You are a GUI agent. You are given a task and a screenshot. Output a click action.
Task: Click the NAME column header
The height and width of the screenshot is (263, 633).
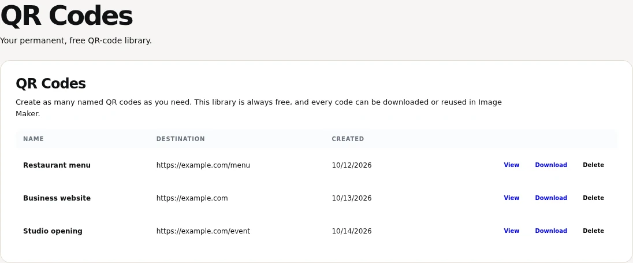[x=33, y=139]
